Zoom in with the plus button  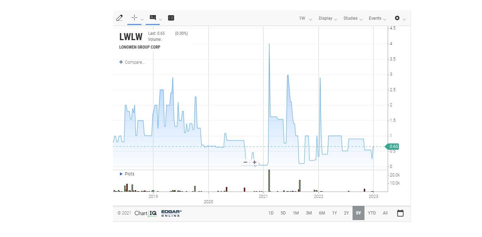[254, 162]
